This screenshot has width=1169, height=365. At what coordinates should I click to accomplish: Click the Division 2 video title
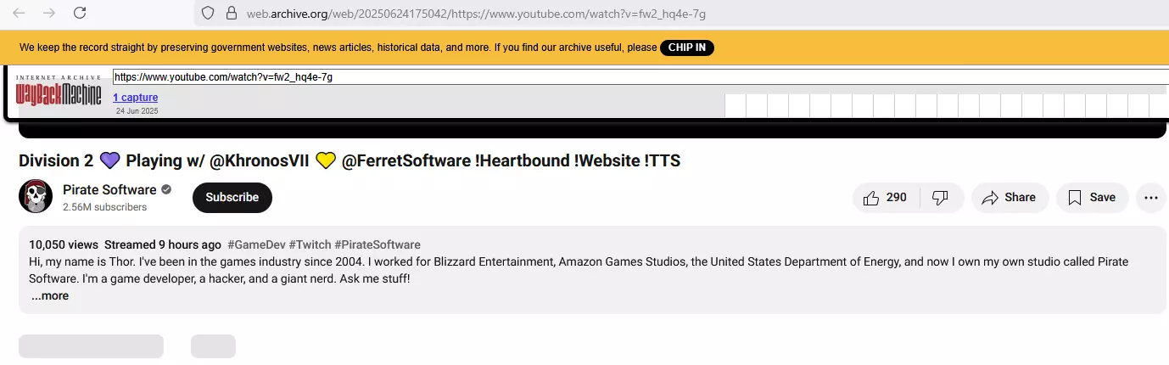[x=349, y=160]
